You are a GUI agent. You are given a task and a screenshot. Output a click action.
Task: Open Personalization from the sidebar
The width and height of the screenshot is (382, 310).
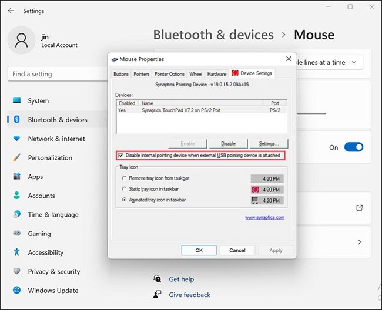coord(50,158)
